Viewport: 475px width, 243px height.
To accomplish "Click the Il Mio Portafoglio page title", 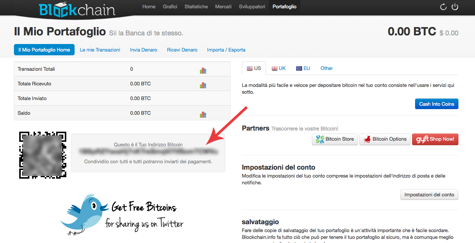I will tap(60, 32).
